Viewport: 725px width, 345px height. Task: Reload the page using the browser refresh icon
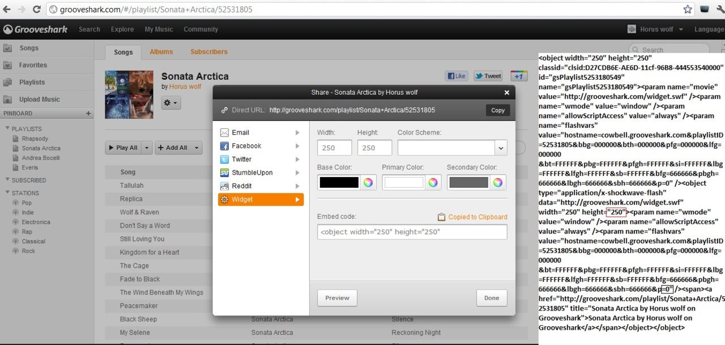point(36,9)
